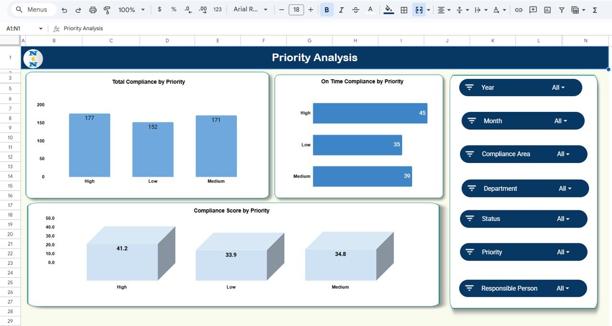612x326 pixels.
Task: Click the Insert chart icon
Action: pyautogui.click(x=547, y=9)
